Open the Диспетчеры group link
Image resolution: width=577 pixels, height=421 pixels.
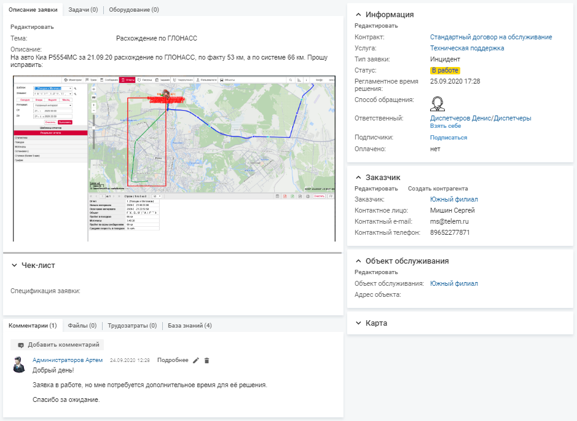[512, 118]
